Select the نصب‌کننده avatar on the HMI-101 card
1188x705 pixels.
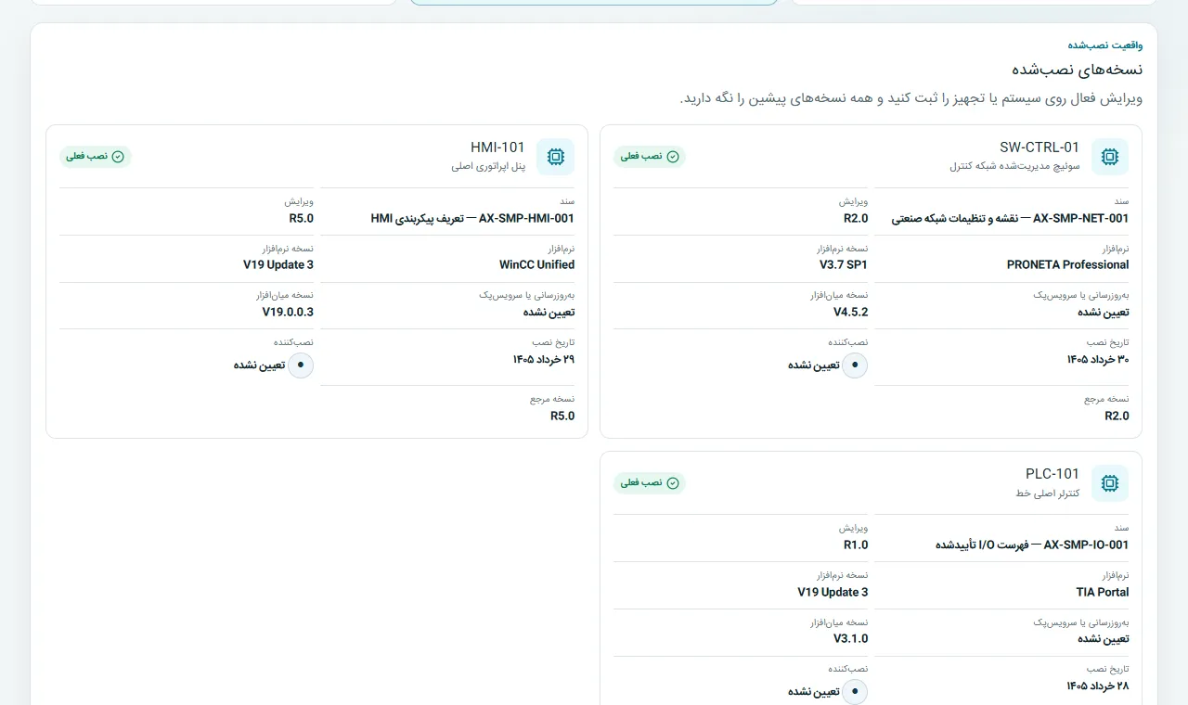click(x=301, y=365)
